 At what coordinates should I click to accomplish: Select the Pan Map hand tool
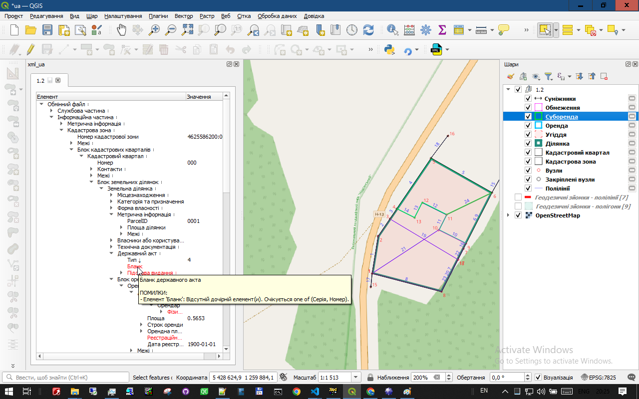pos(122,30)
